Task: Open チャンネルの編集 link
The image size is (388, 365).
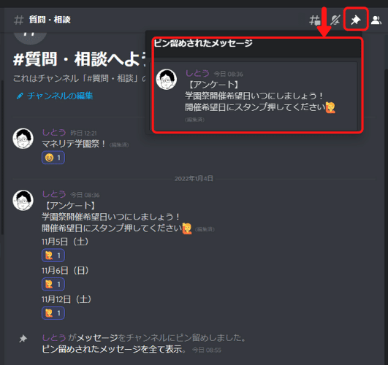Action: 60,96
